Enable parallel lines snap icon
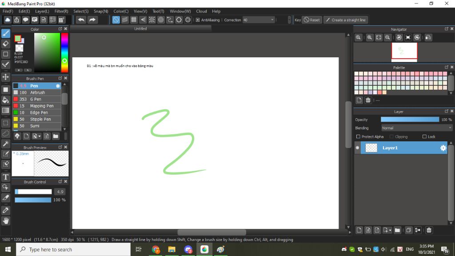The image size is (455, 256). point(125,20)
